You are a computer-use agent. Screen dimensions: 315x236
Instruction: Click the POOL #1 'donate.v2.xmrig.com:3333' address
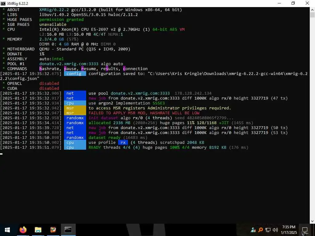tap(69, 64)
